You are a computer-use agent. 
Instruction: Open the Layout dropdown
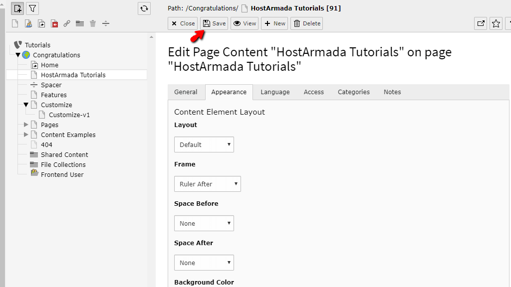204,144
